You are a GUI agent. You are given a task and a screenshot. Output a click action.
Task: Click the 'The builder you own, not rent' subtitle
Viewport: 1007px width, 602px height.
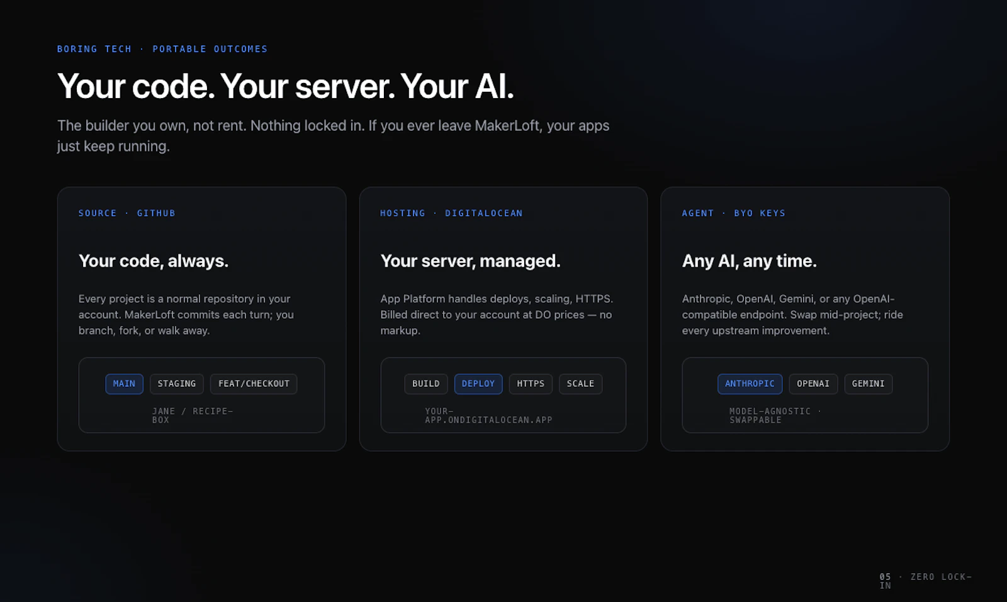point(333,136)
